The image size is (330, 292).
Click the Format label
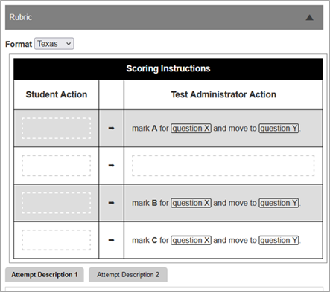coord(19,44)
